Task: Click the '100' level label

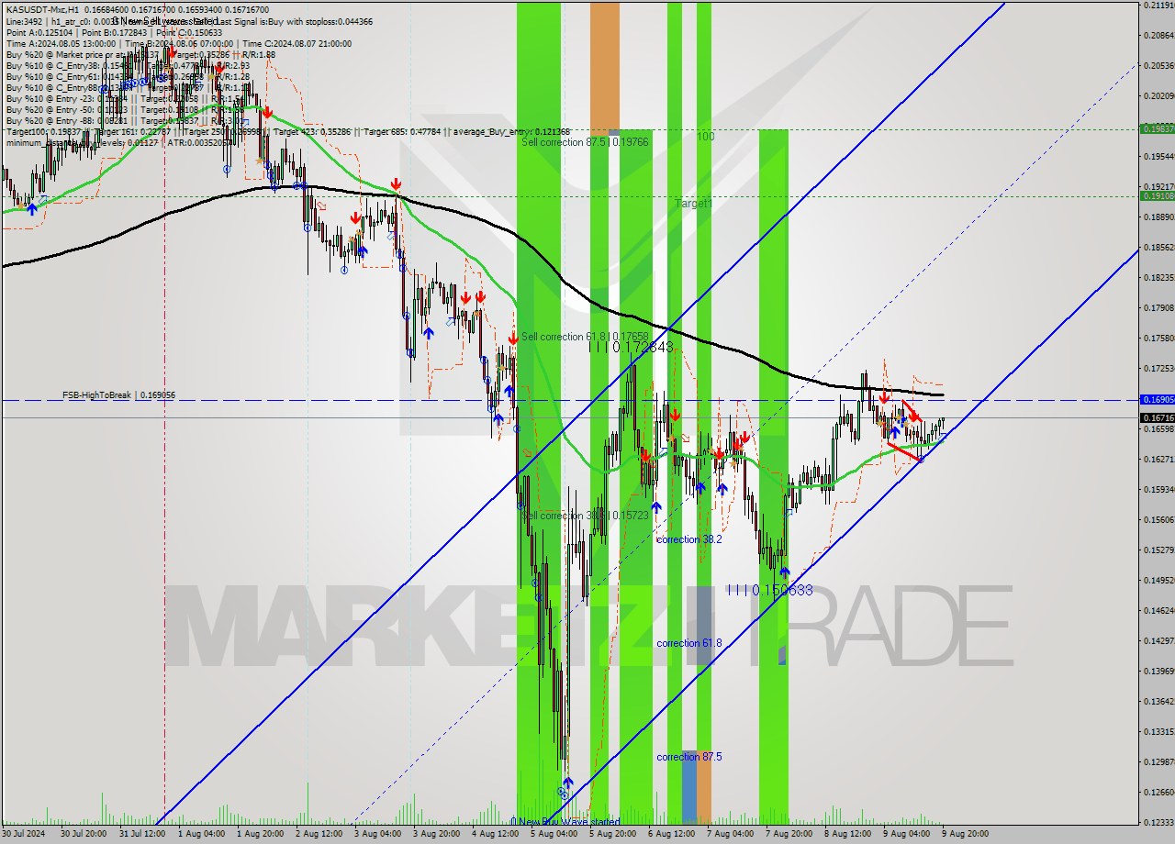Action: (705, 137)
